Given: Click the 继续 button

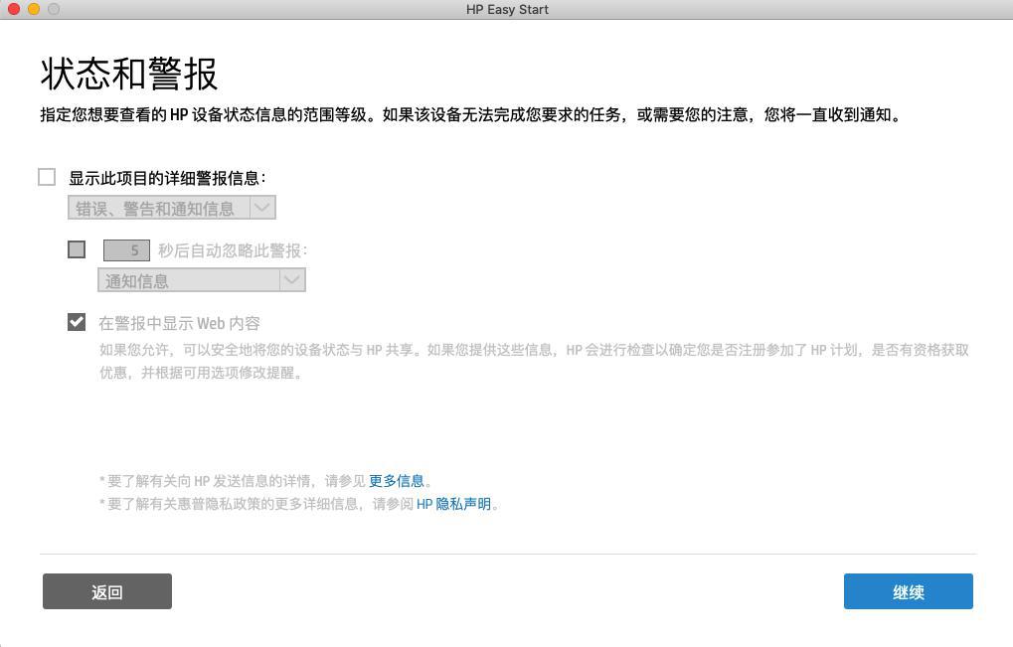Looking at the screenshot, I should point(909,591).
